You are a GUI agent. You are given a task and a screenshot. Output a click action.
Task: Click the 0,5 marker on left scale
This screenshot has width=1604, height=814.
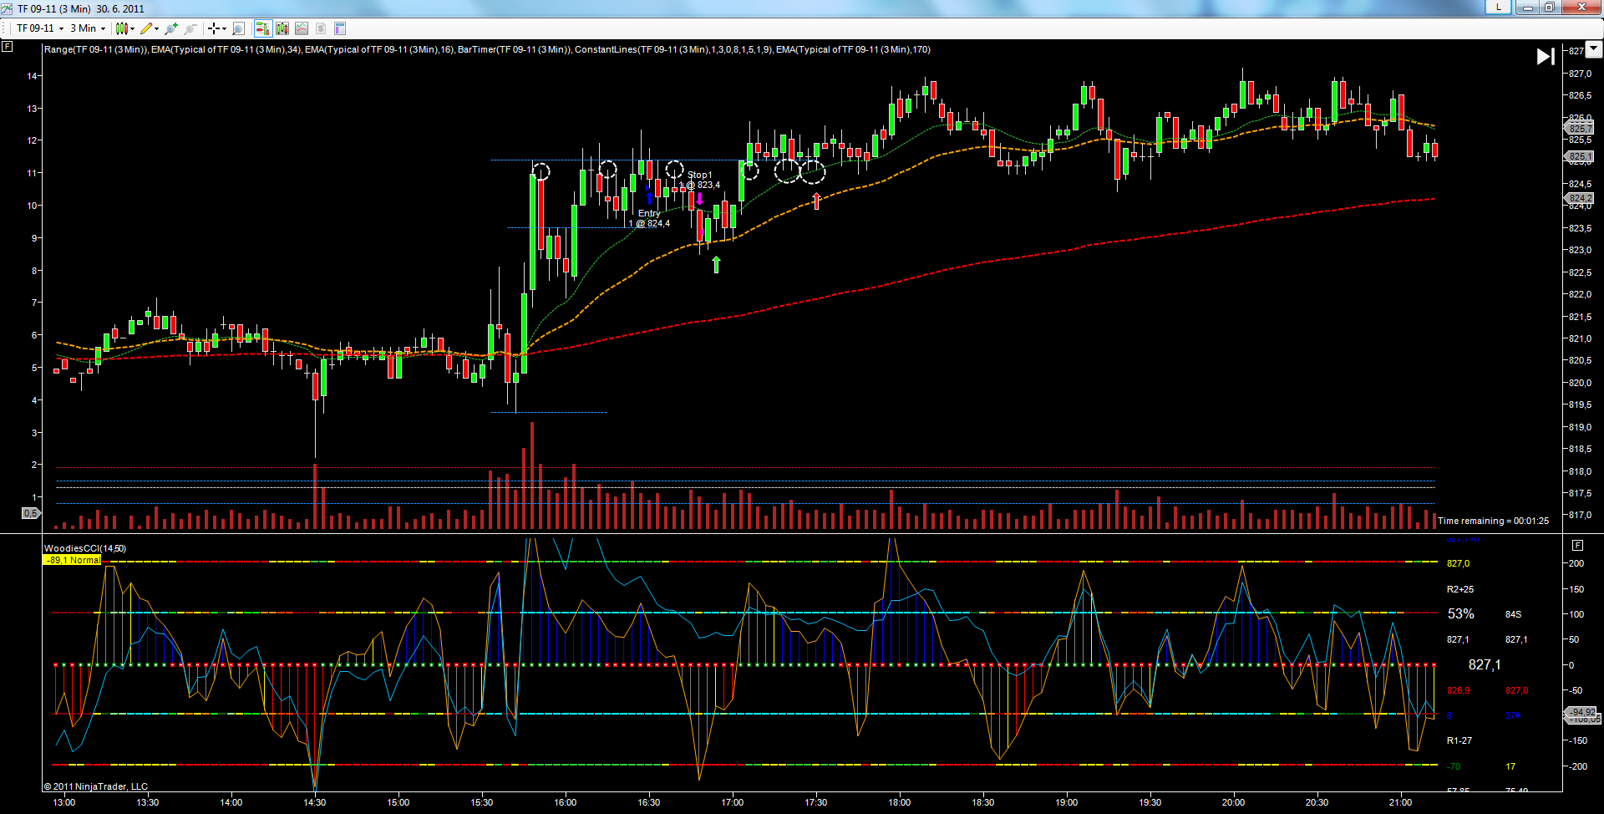pos(30,513)
